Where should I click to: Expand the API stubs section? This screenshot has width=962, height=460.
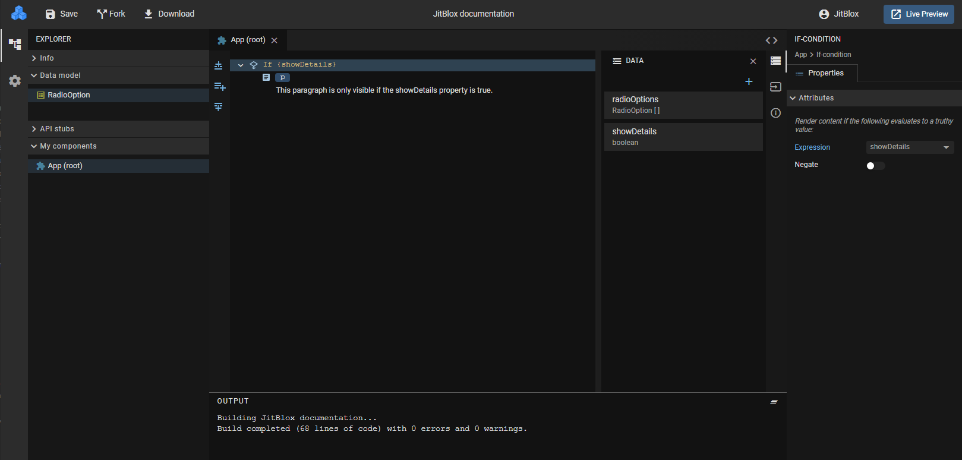coord(56,129)
